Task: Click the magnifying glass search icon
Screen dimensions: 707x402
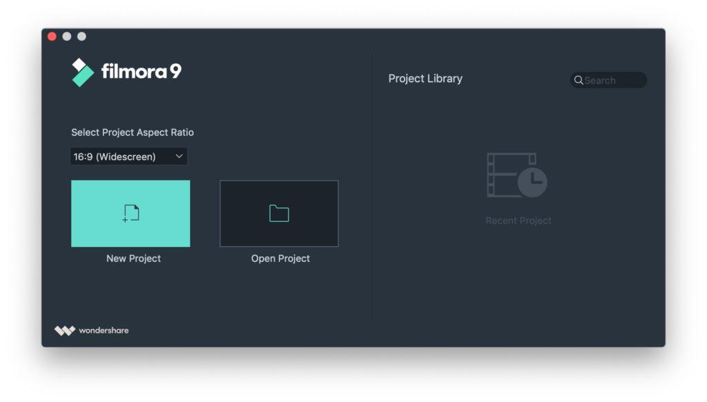Action: tap(579, 80)
